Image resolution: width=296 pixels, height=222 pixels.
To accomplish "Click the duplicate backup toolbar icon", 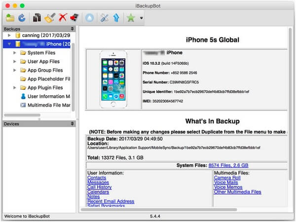I will click(x=37, y=18).
